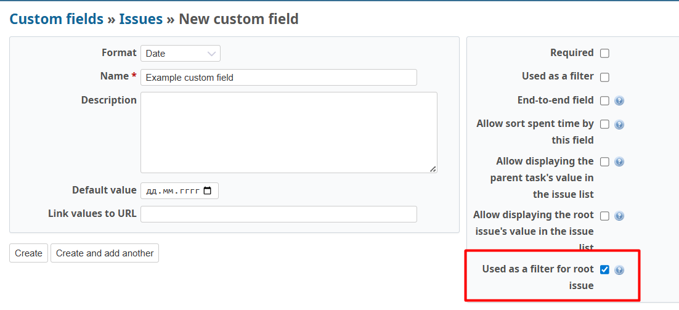This screenshot has width=679, height=310.
Task: Click help icon for parent task's value option
Action: (619, 162)
